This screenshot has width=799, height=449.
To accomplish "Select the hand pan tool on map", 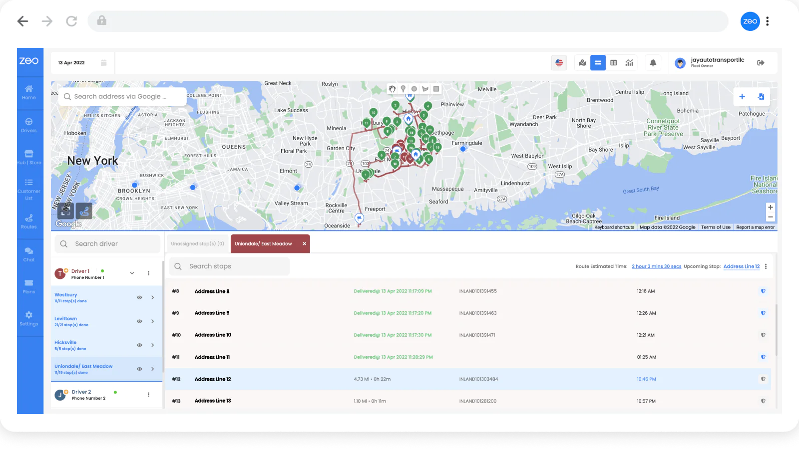I will click(393, 89).
